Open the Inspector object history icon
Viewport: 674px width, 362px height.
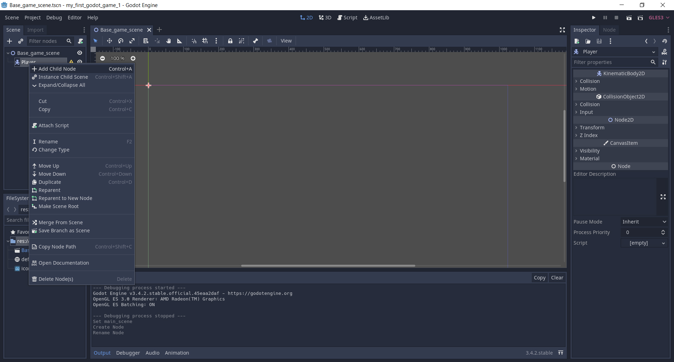[x=665, y=41]
